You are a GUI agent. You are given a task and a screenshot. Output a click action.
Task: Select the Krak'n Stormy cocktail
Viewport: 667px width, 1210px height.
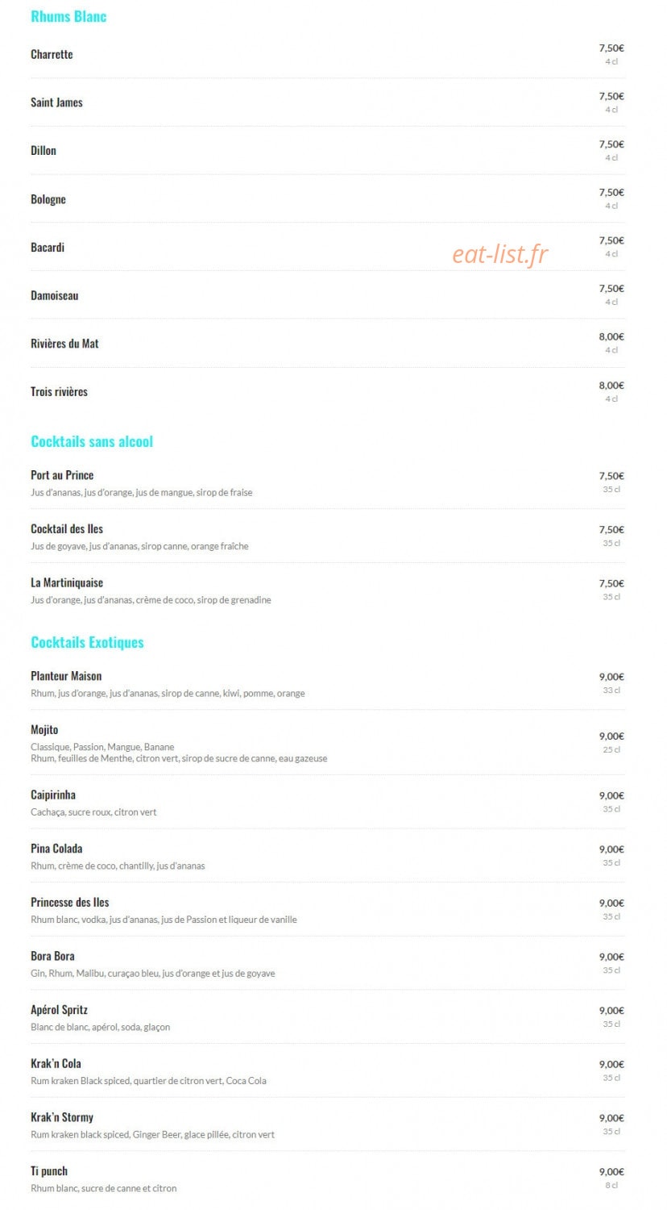click(x=62, y=1117)
